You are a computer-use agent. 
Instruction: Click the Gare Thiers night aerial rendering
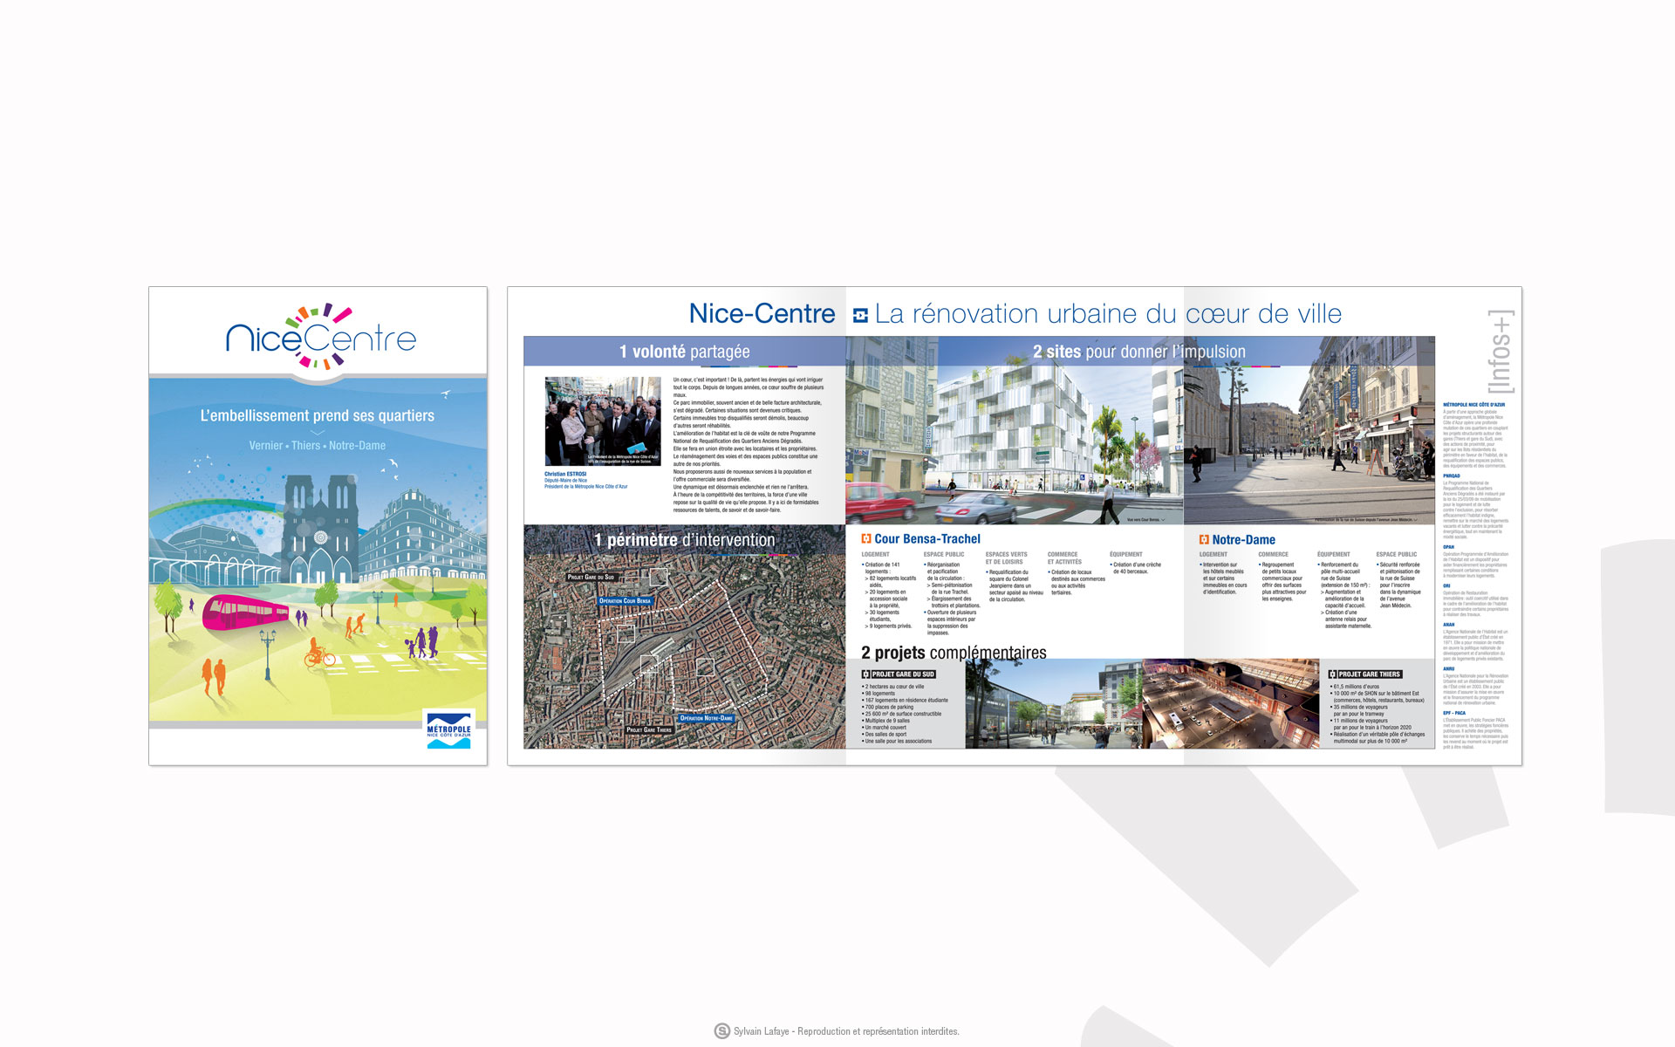(1231, 703)
